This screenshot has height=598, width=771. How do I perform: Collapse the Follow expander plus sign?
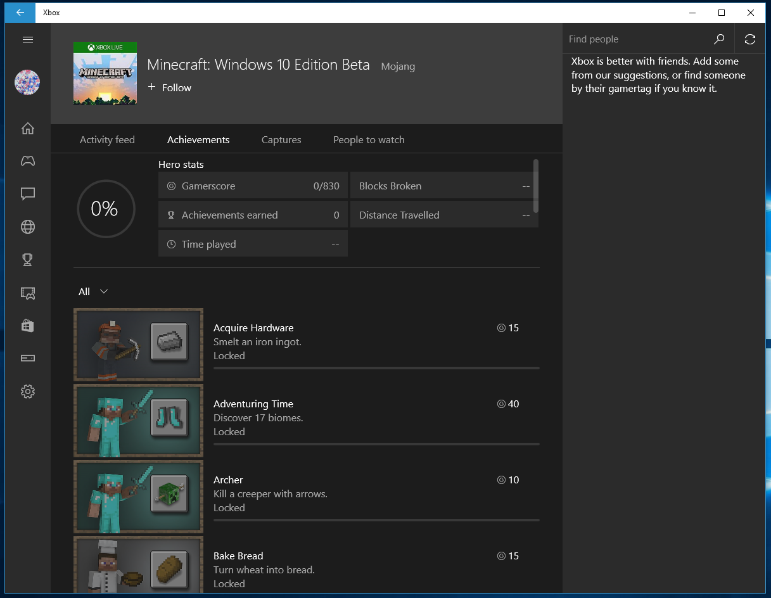(151, 87)
